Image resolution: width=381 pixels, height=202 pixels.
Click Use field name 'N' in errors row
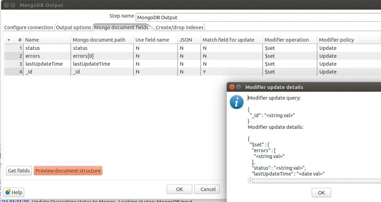(155, 56)
